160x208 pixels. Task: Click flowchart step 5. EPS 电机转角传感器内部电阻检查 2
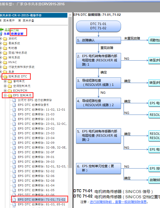[98, 136]
